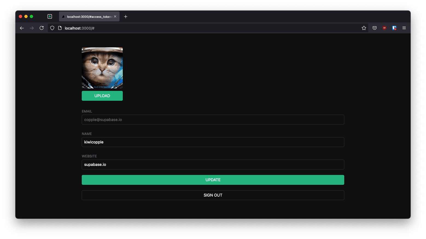This screenshot has height=239, width=426.
Task: Open the uBlock Origin extension icon
Action: click(384, 28)
